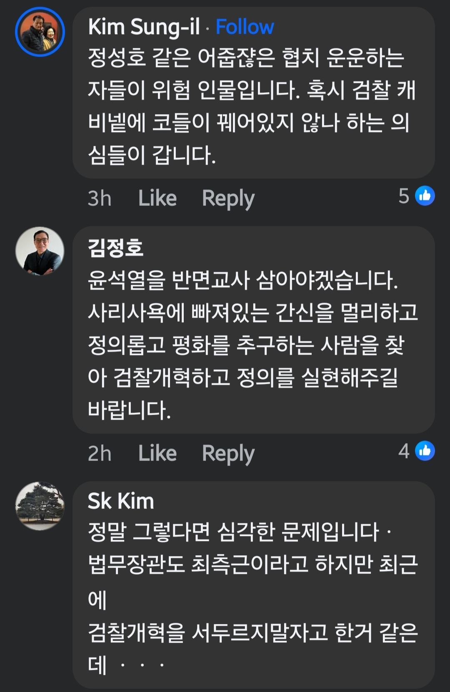Follow Kim Sung-il
This screenshot has height=692, width=450.
(244, 26)
